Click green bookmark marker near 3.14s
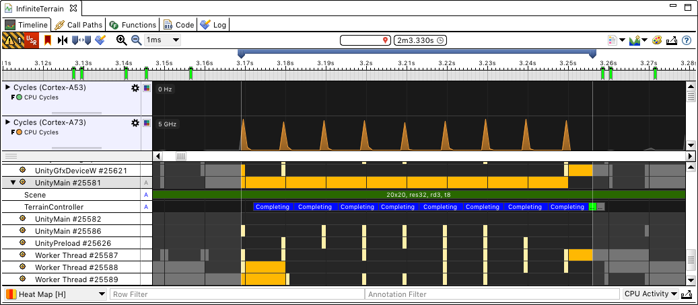The height and width of the screenshot is (305, 698). pyautogui.click(x=126, y=73)
